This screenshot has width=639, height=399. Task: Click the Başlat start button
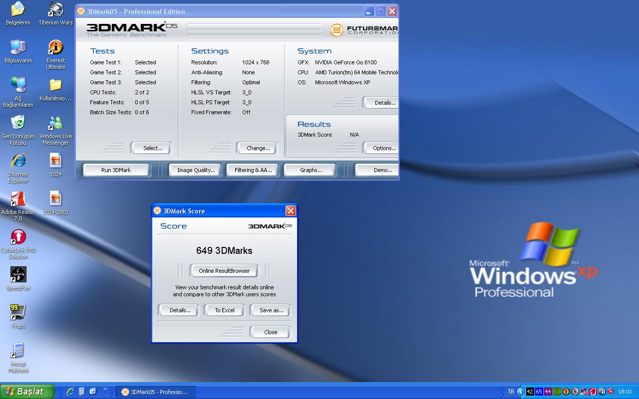pos(27,392)
